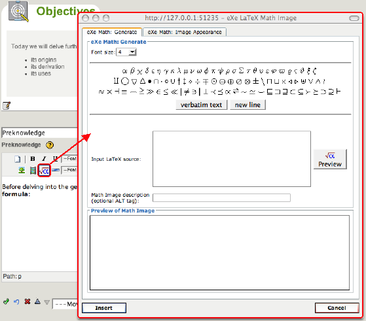Click the 'Path: p' status text
Viewport: 366px width, 321px height.
pyautogui.click(x=12, y=277)
